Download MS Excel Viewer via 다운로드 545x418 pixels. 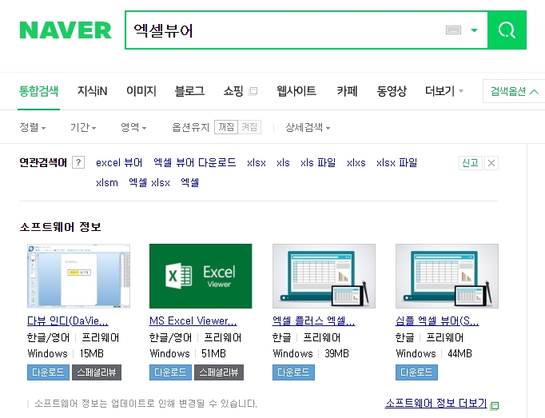point(171,372)
